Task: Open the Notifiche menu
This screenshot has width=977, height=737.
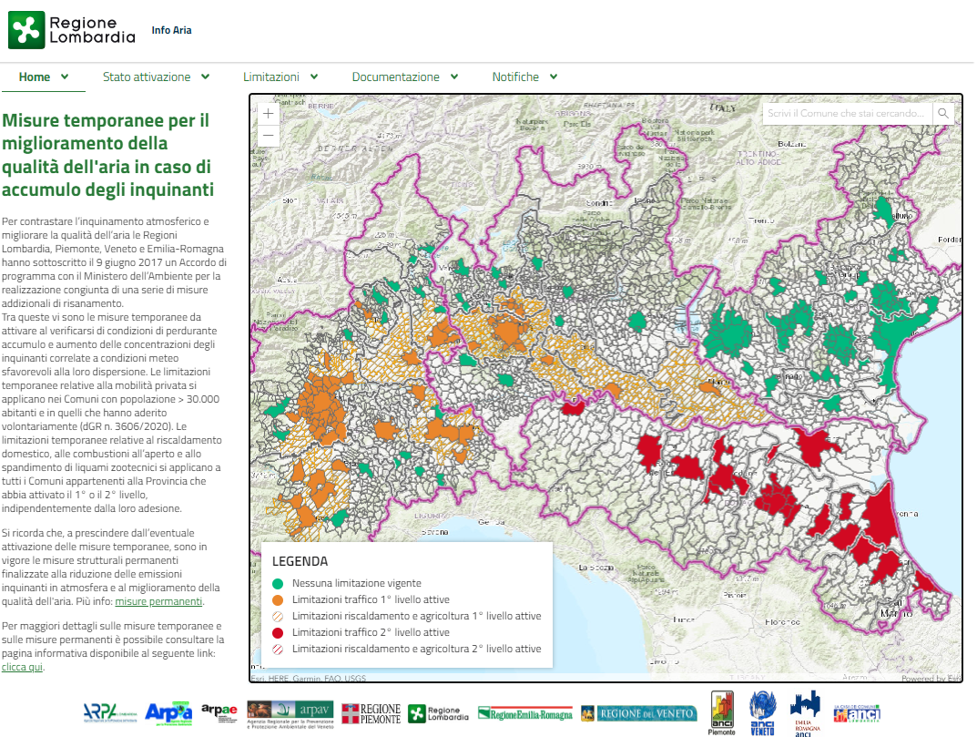Action: pyautogui.click(x=524, y=77)
